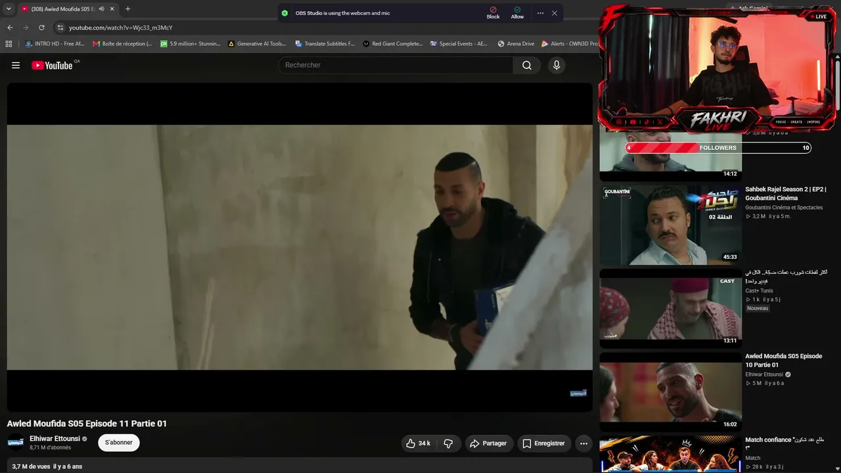Close the Awled Moufida browser tab
Image resolution: width=841 pixels, height=473 pixels.
112,9
